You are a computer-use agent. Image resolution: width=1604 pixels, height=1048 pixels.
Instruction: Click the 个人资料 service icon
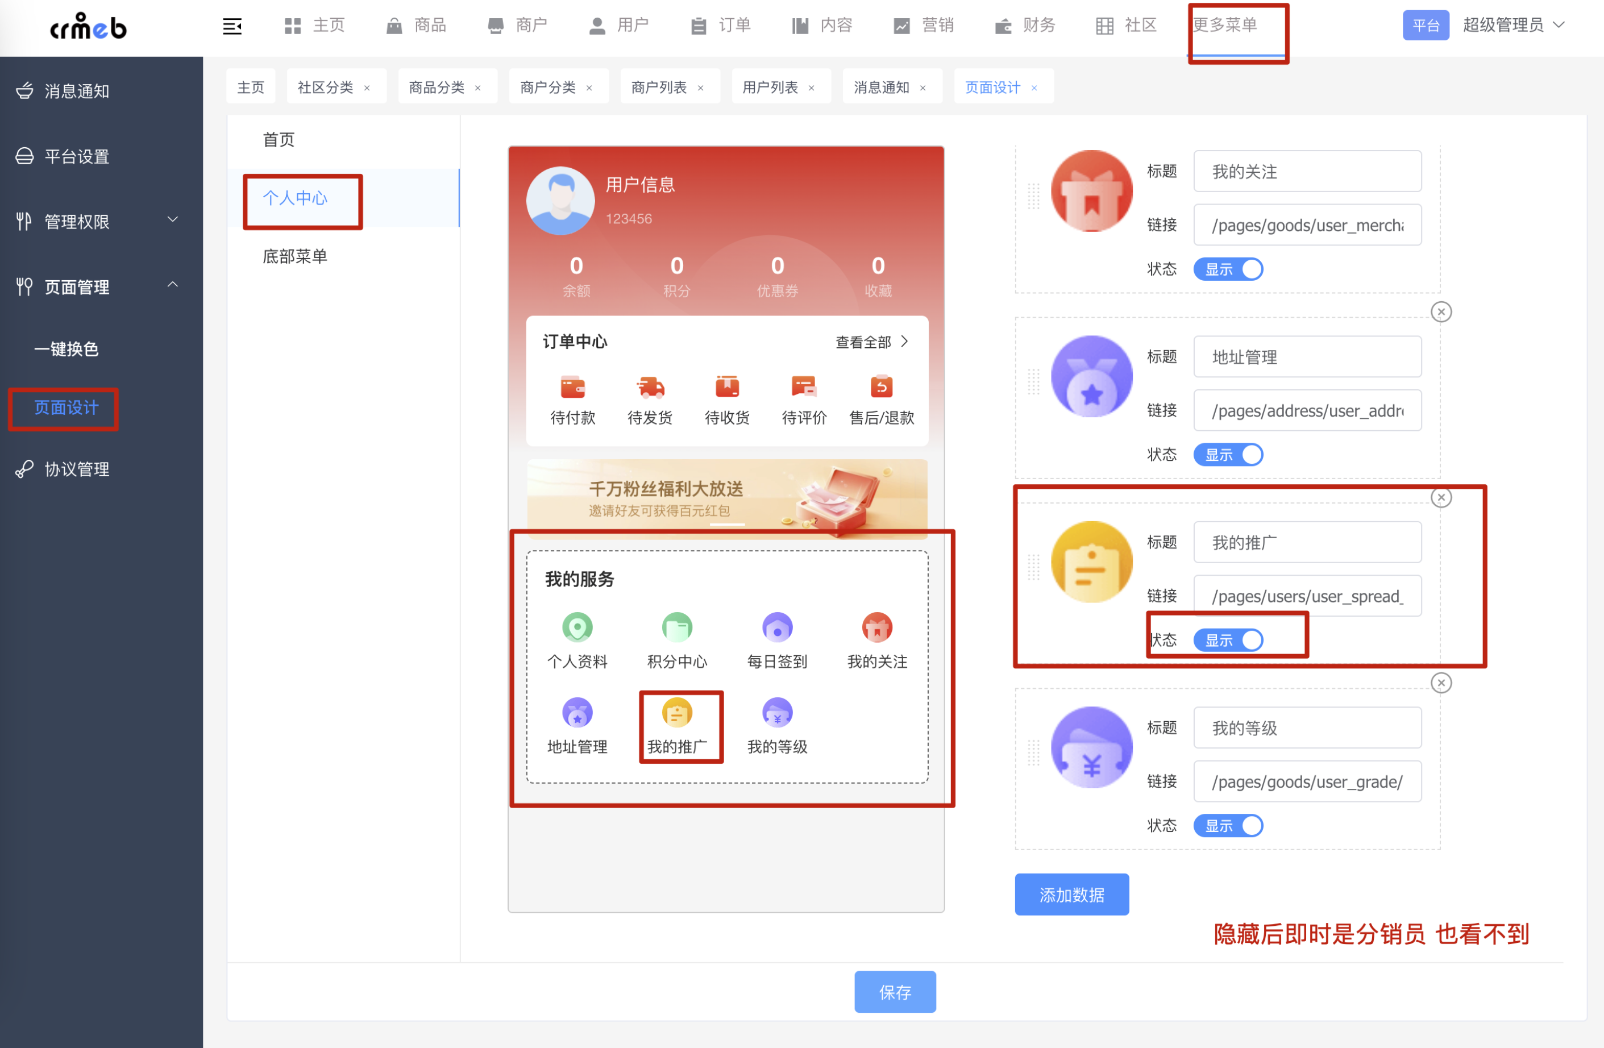point(577,627)
